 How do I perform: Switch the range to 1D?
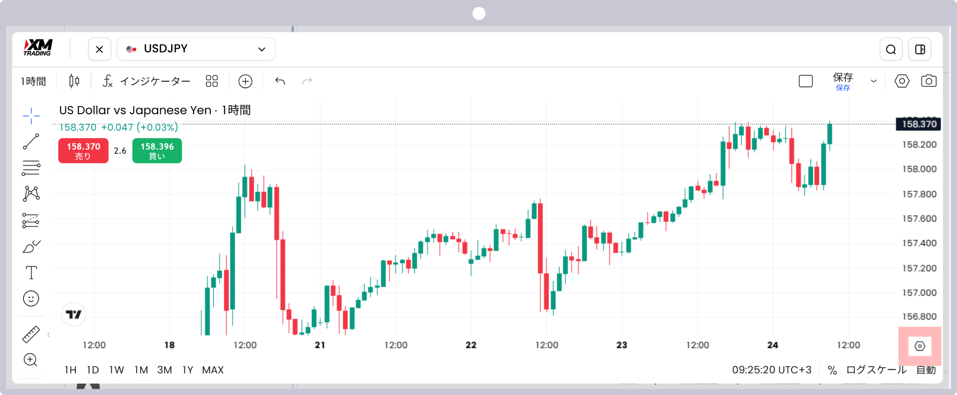[x=93, y=370]
